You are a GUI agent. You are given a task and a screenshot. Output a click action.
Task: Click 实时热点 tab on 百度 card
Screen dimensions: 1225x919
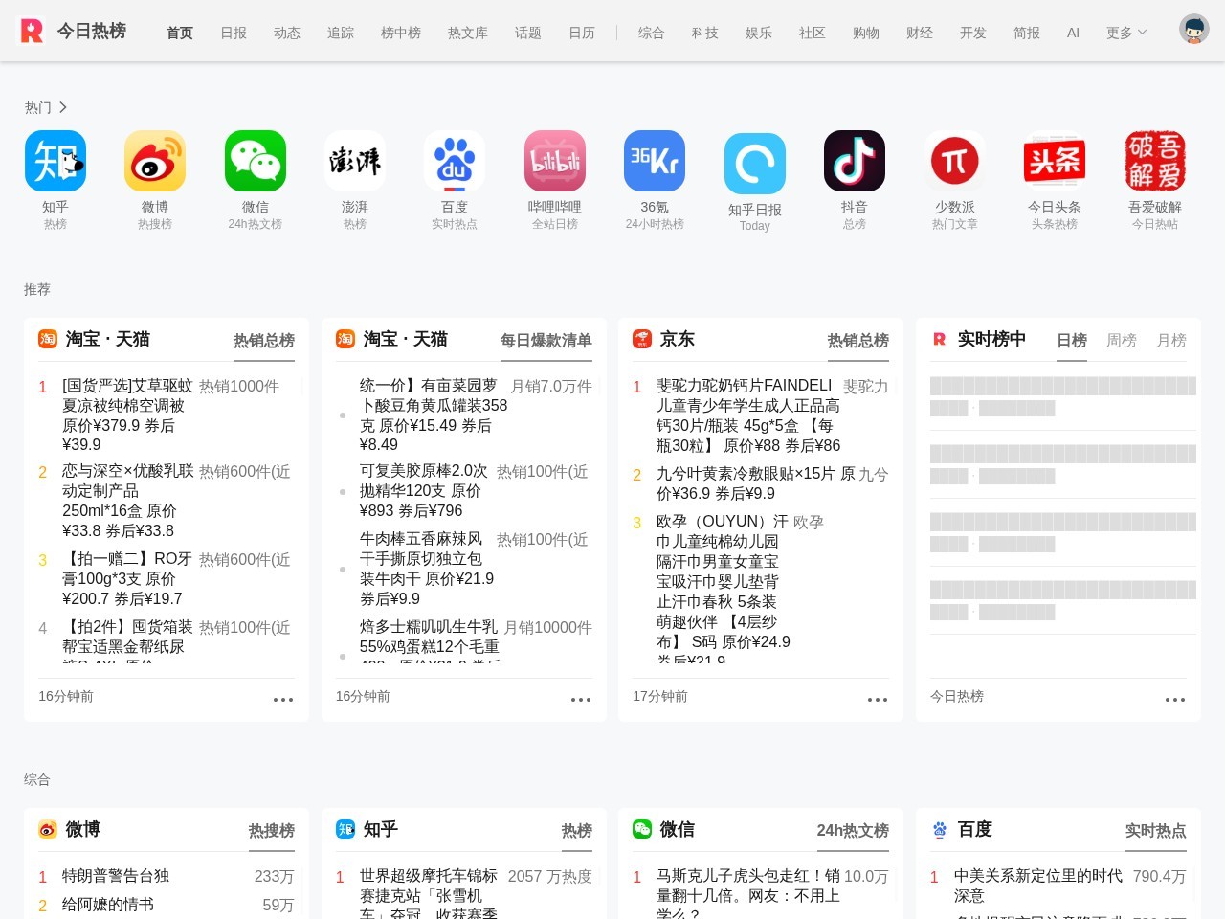tap(1156, 831)
